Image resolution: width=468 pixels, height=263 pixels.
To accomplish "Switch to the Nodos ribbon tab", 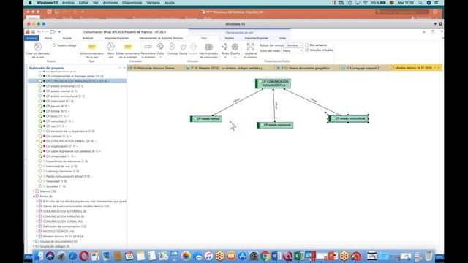I will (x=229, y=38).
